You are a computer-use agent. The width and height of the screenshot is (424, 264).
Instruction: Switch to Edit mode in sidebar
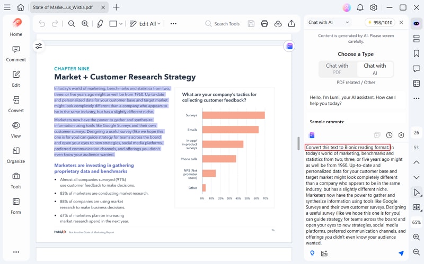click(16, 79)
